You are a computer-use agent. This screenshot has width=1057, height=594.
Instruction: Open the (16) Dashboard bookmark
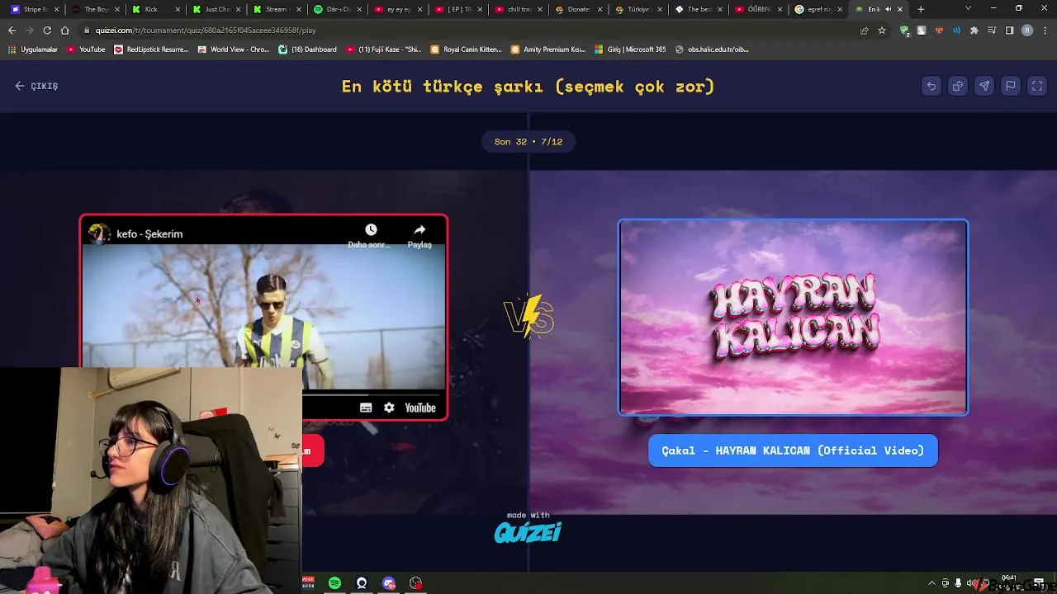point(308,49)
